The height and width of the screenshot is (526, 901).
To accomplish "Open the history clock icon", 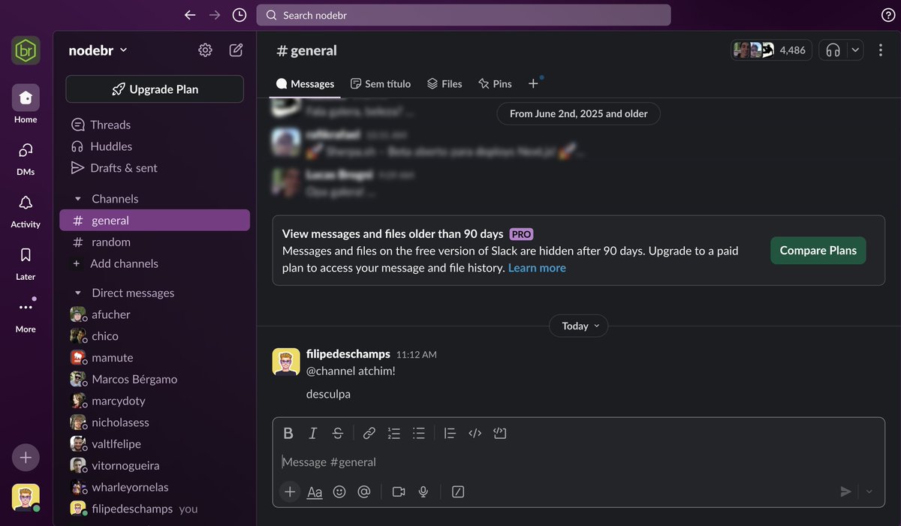I will point(240,15).
